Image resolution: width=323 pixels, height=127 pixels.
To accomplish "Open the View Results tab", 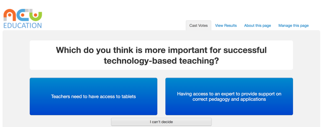I will click(226, 26).
